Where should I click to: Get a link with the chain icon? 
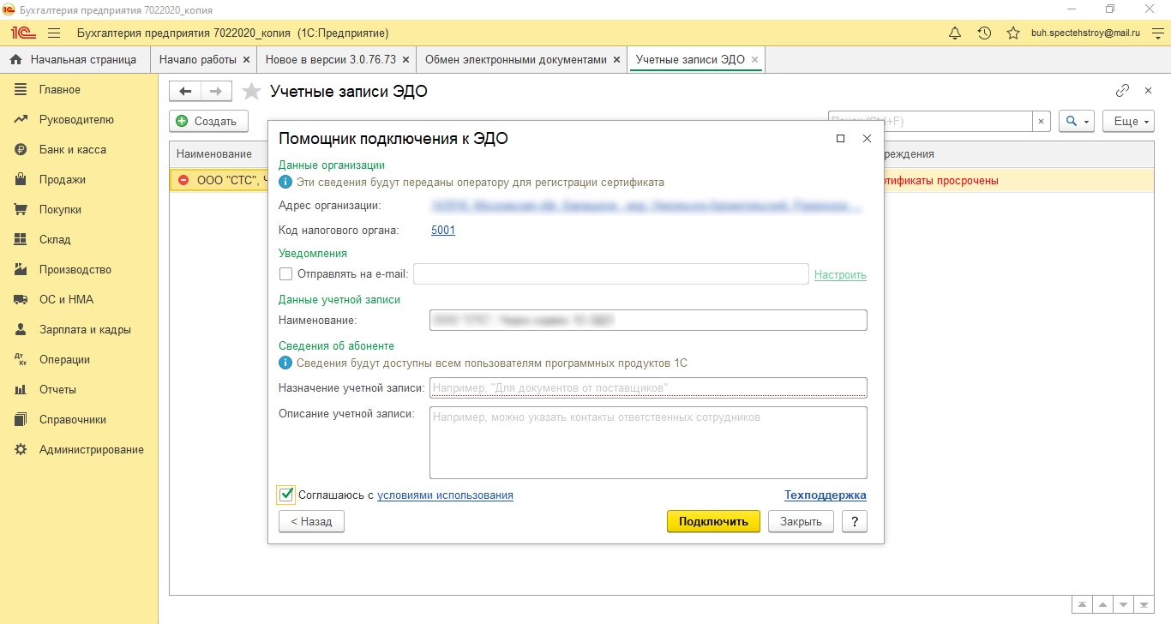point(1122,91)
